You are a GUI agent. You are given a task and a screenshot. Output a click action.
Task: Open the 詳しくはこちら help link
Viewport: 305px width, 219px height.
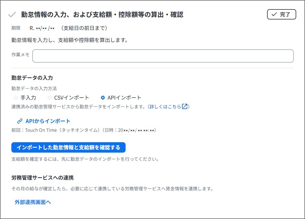coord(165,107)
